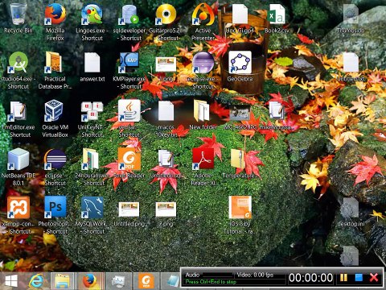
Task: Click the Audio level meter in recorder
Action: click(217, 275)
